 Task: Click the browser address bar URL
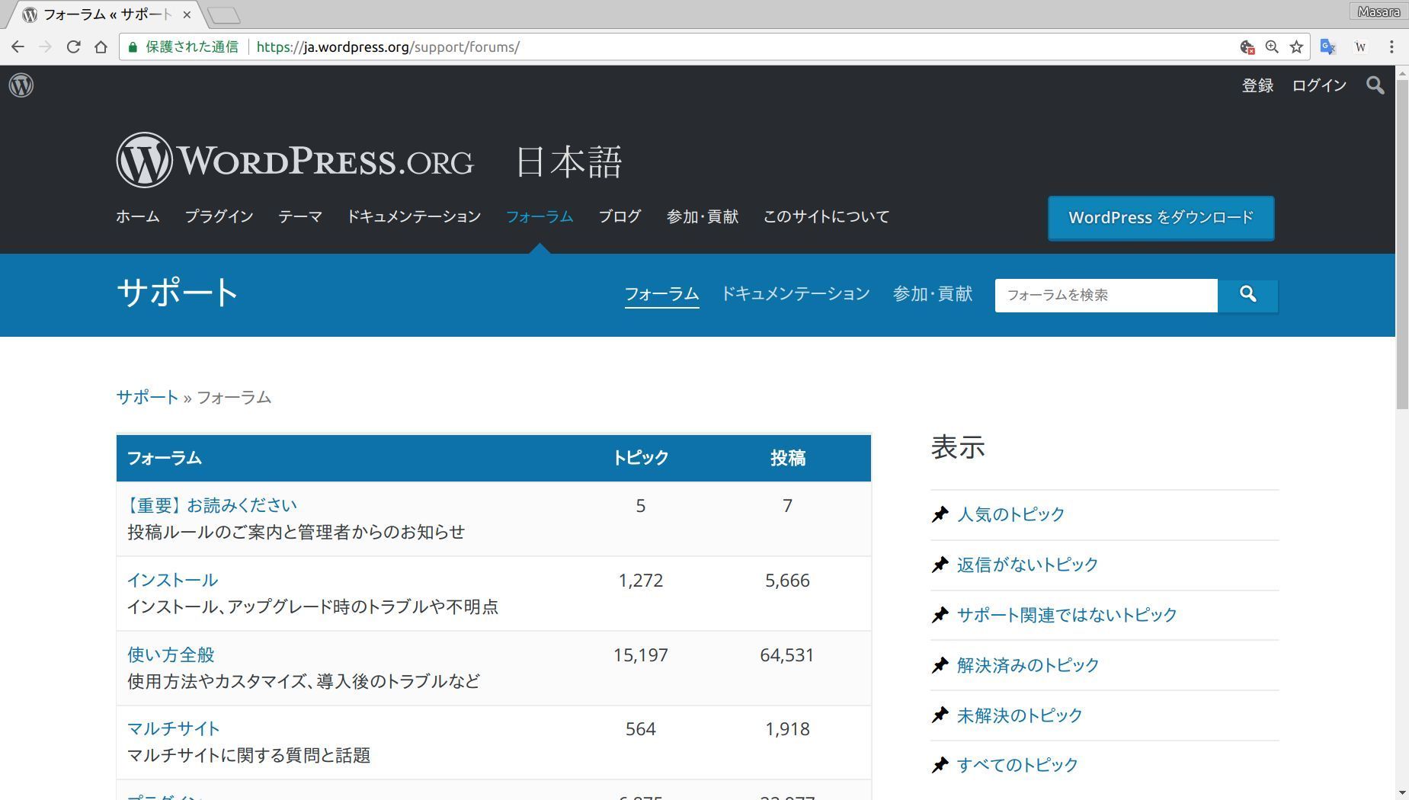(x=388, y=47)
